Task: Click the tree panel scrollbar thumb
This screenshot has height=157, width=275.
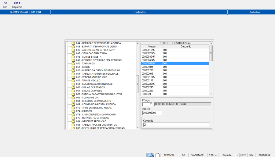Action: [138, 84]
